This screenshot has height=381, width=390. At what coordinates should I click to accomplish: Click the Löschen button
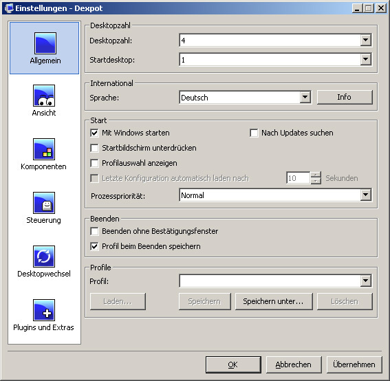(345, 301)
